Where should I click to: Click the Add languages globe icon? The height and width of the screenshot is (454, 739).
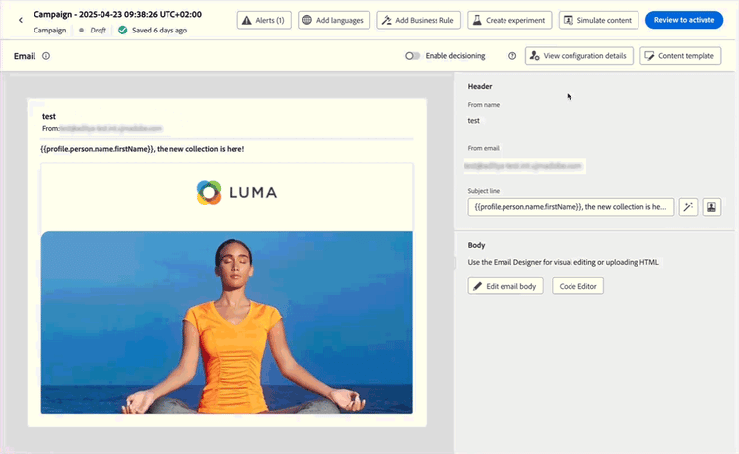[x=307, y=20]
